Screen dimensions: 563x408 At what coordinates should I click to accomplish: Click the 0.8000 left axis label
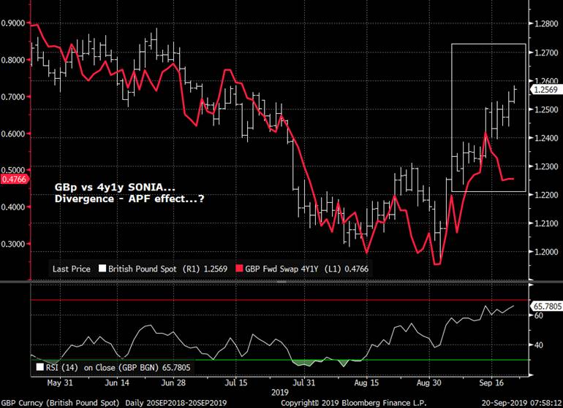point(13,60)
